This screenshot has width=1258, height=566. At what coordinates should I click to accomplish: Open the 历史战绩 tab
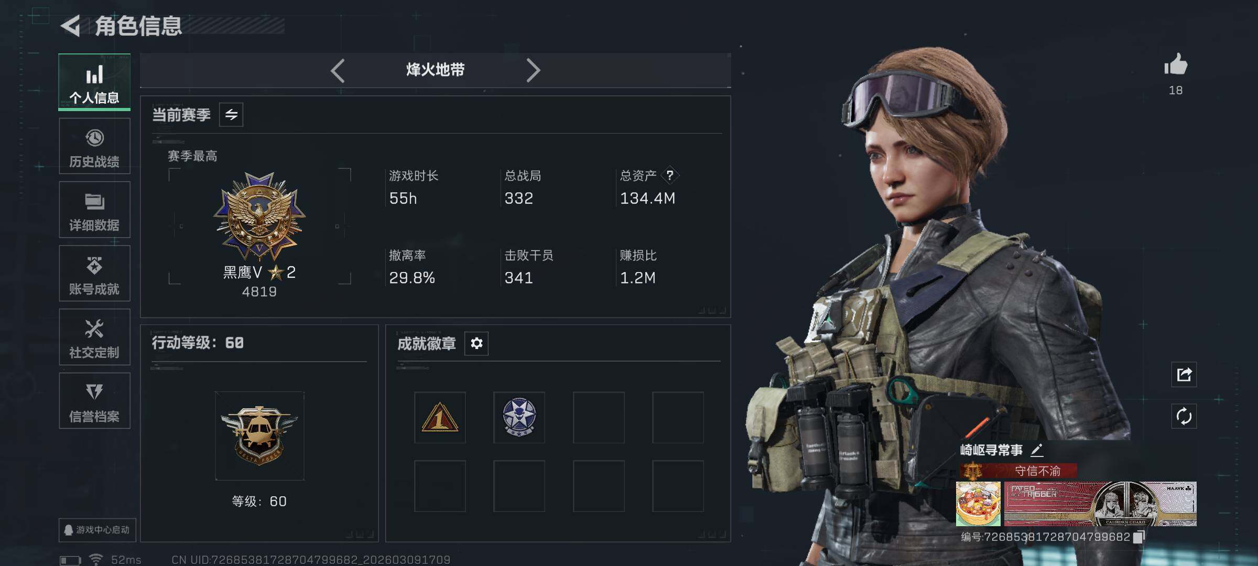94,146
